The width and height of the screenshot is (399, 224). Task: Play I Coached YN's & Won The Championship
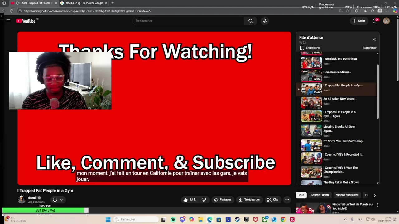pyautogui.click(x=340, y=170)
